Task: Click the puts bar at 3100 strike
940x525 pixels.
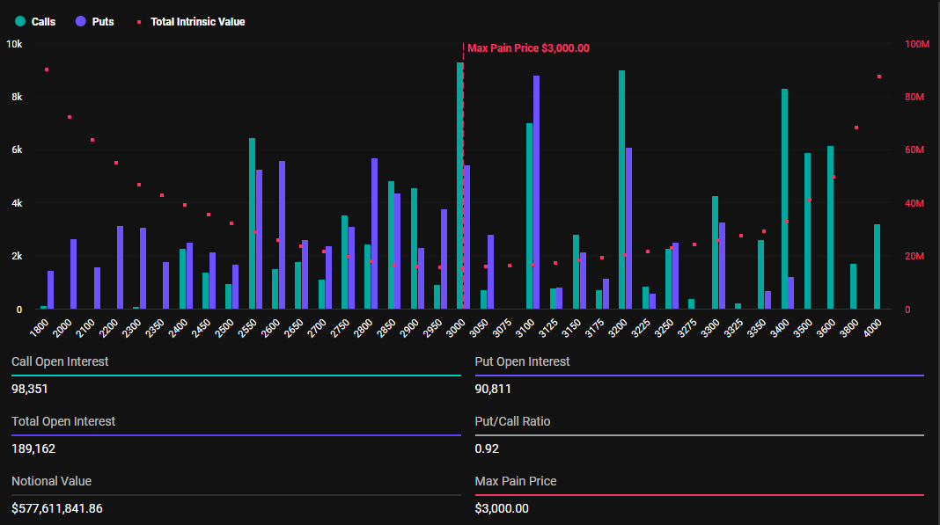Action: [537, 193]
